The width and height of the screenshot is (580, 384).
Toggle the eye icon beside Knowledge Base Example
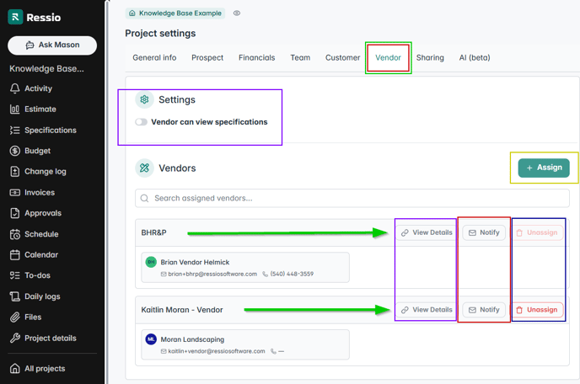(x=237, y=13)
